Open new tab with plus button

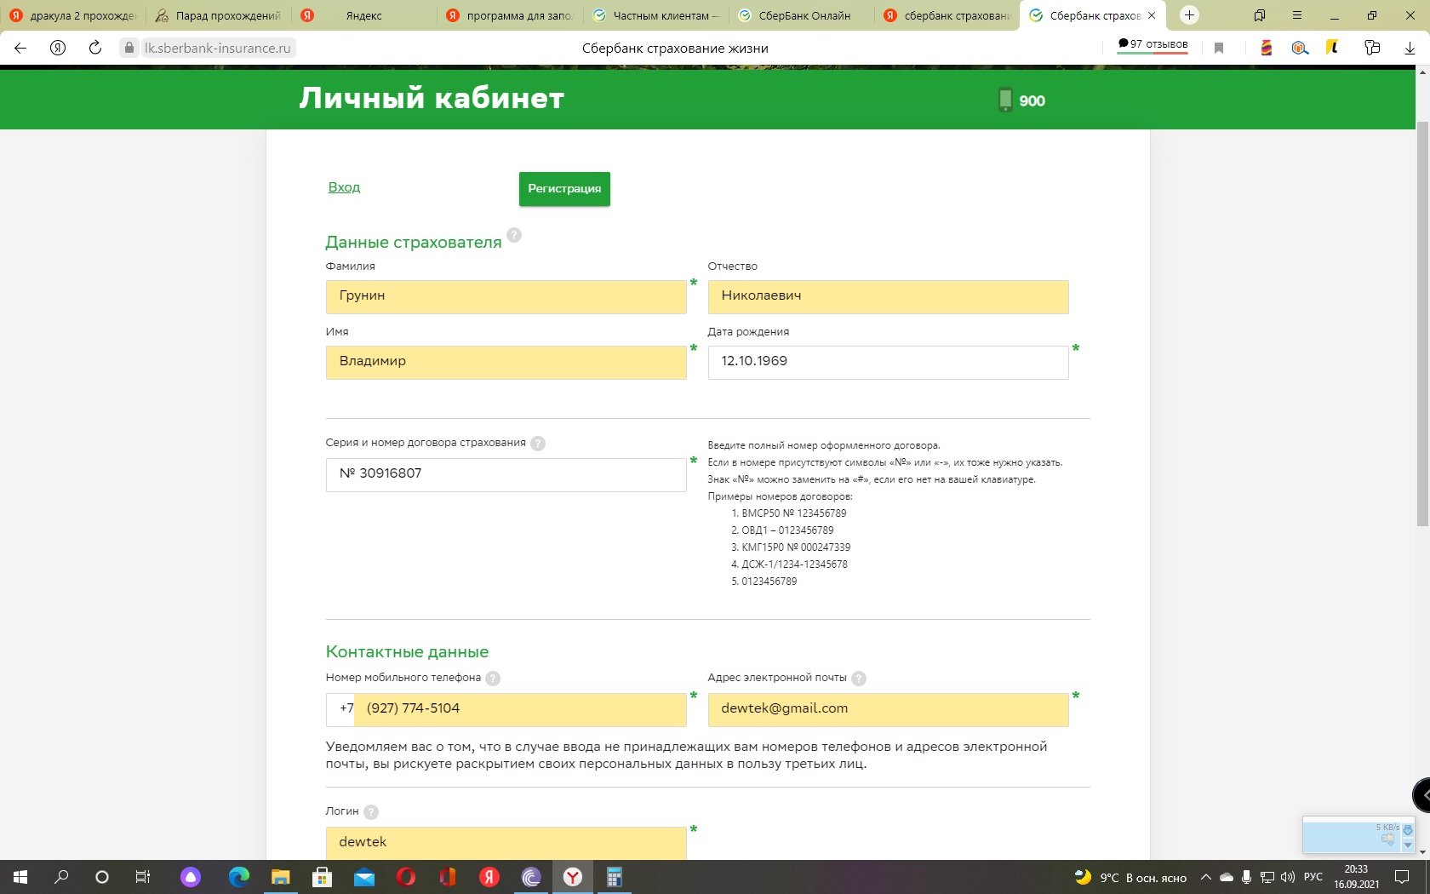point(1190,15)
